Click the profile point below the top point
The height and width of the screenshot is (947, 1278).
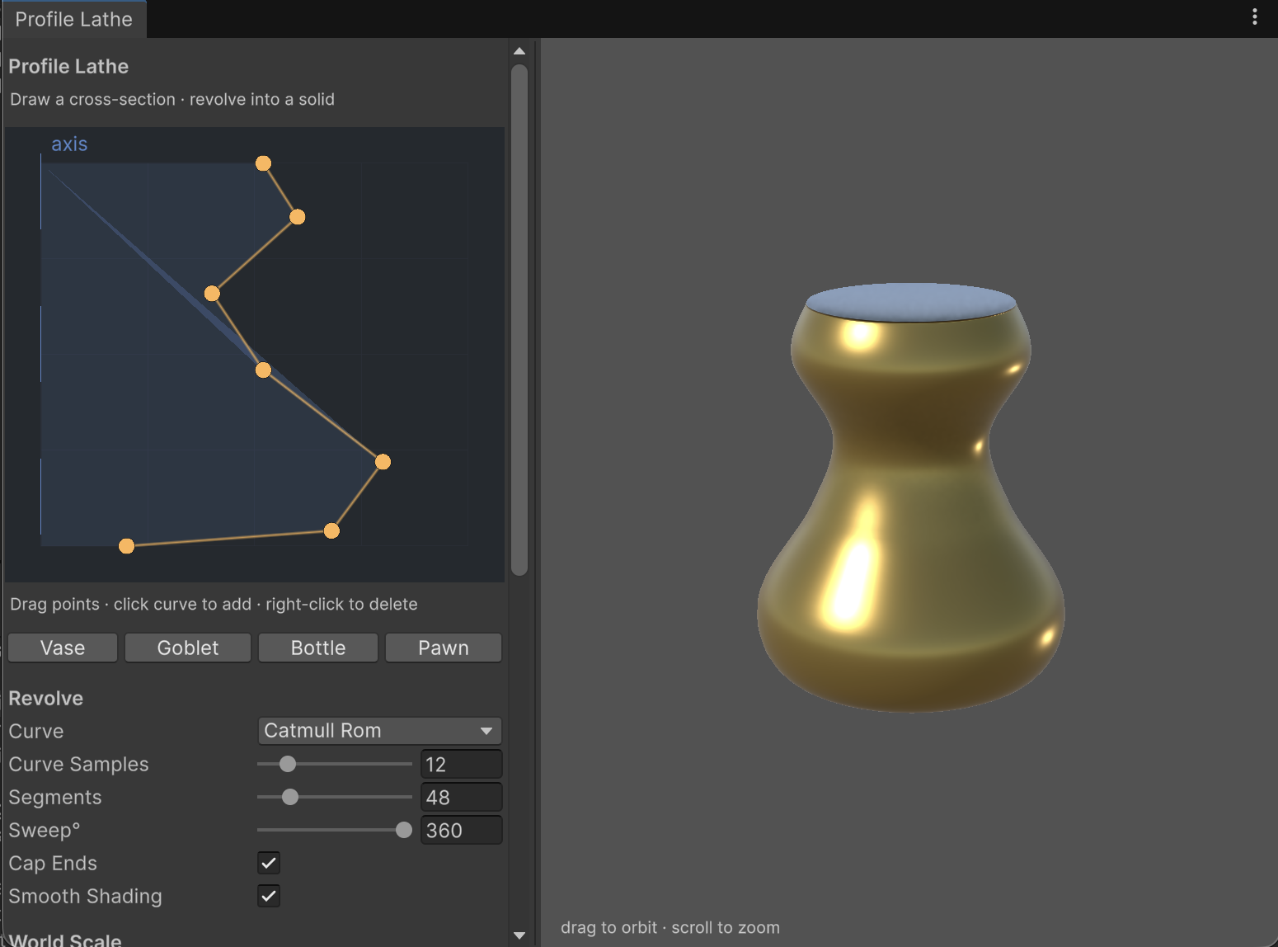[x=298, y=217]
